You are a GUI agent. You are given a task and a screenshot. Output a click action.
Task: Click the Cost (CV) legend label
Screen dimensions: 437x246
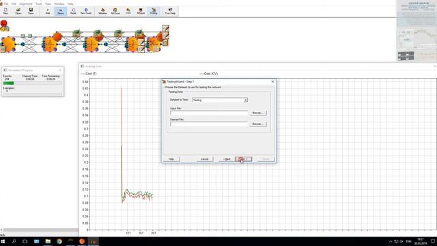coord(211,74)
